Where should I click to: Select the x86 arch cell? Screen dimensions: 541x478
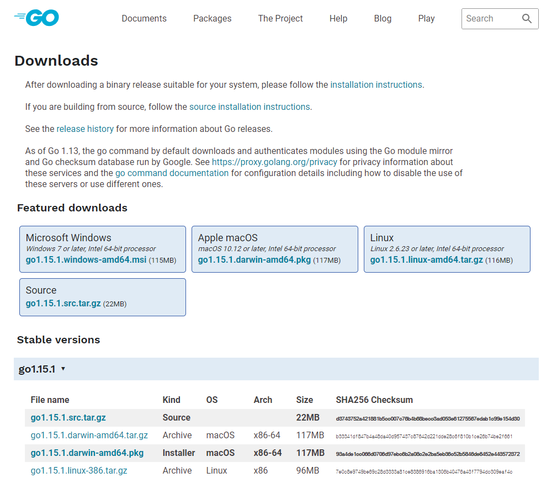(x=261, y=470)
